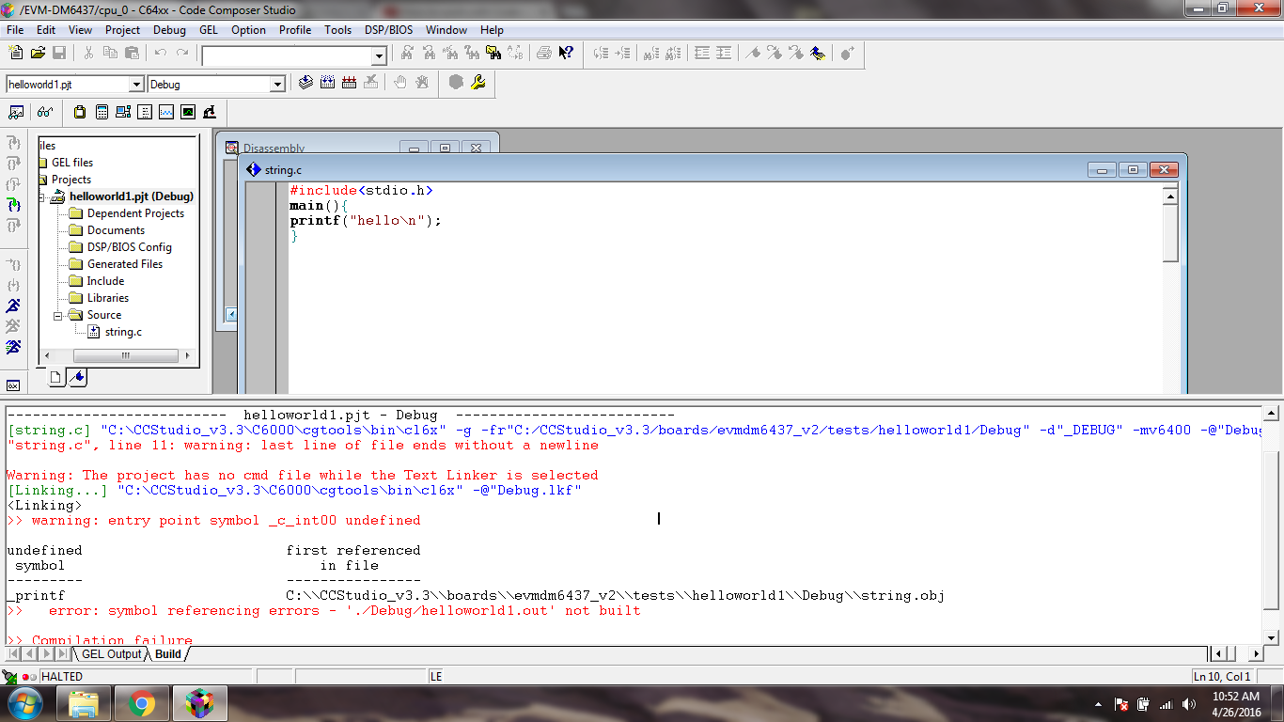The image size is (1284, 722).
Task: Open the Project menu
Action: point(122,30)
